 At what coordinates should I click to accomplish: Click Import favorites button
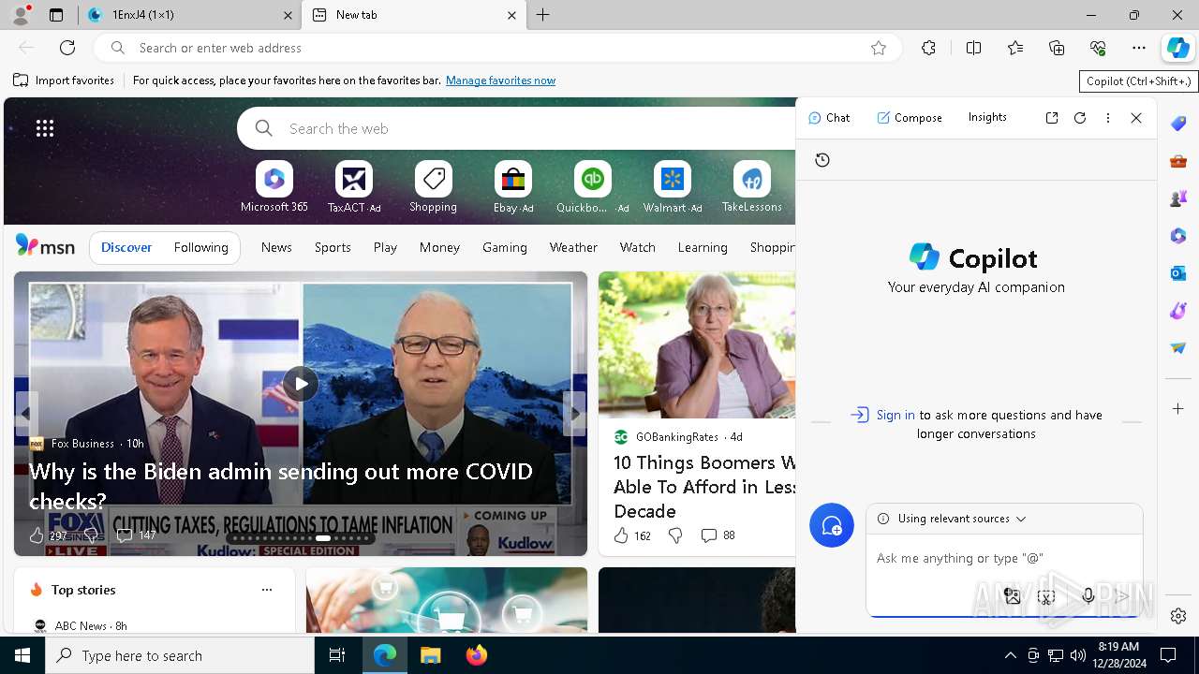[64, 81]
